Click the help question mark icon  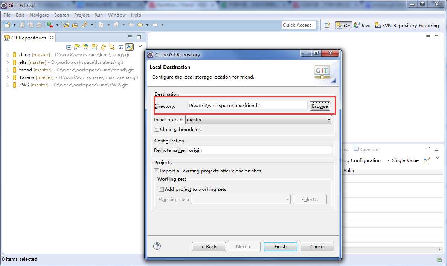pos(157,246)
